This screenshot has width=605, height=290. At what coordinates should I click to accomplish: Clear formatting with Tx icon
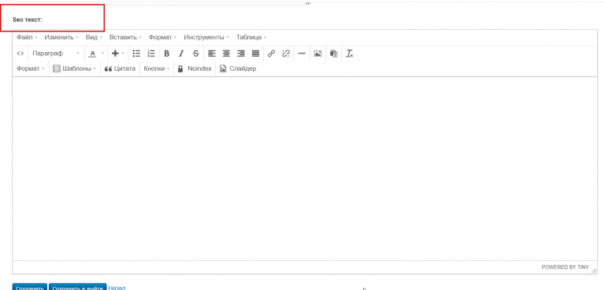tap(350, 53)
